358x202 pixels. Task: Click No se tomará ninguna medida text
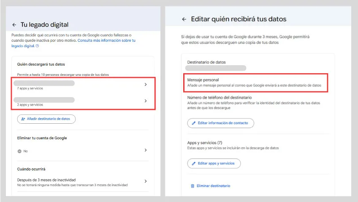[72, 185]
